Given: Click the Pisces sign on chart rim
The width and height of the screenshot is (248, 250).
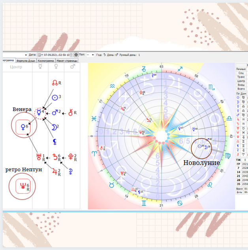Looking at the screenshot, I should 94,119.
